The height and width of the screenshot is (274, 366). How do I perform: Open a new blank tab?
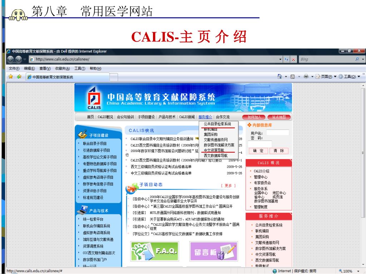[x=114, y=77]
